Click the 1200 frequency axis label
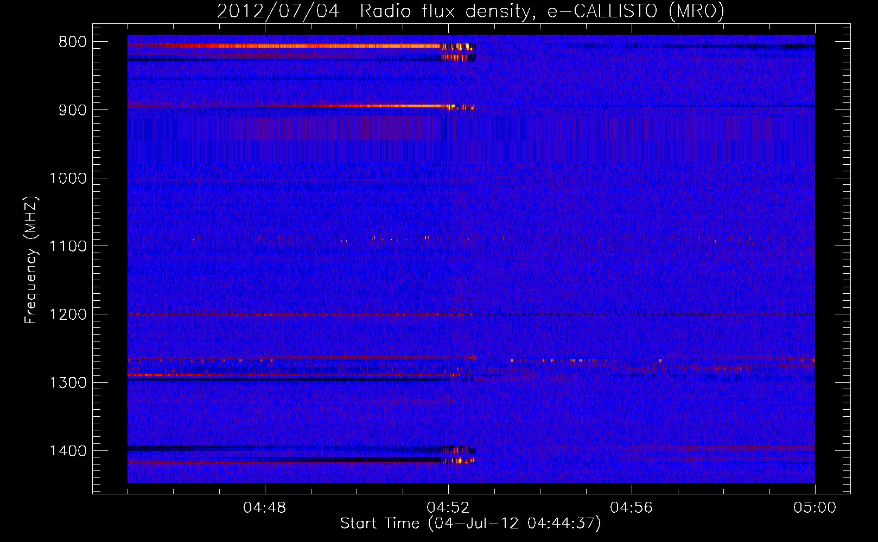 point(68,314)
